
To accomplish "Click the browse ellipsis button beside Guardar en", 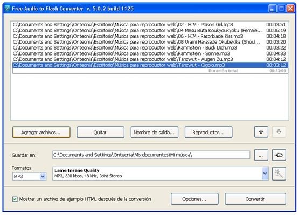I will [261, 155].
